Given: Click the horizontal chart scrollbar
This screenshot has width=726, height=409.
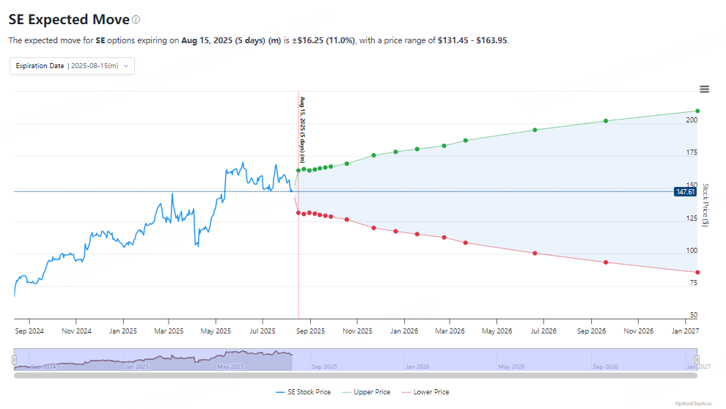Looking at the screenshot, I should point(356,376).
